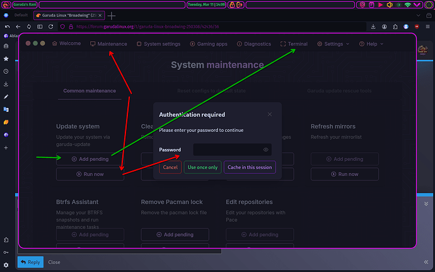Click the date and time clock
This screenshot has width=435, height=272.
click(206, 4)
